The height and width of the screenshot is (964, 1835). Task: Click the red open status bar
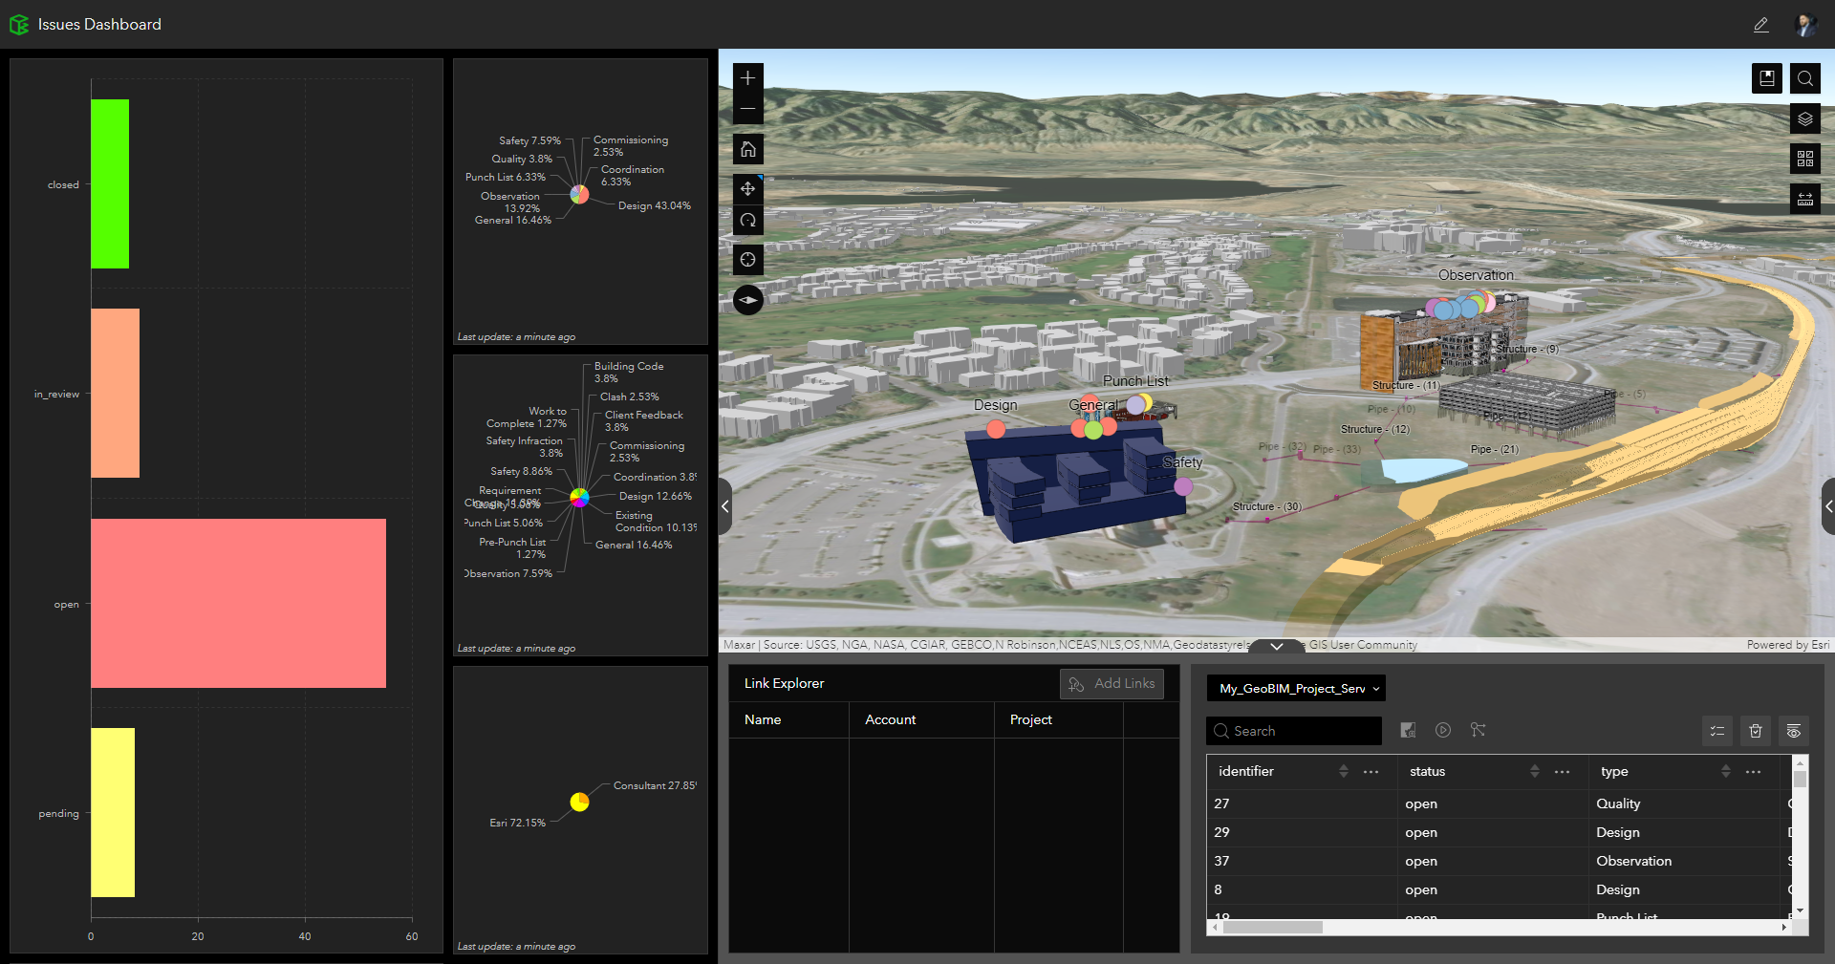click(238, 603)
